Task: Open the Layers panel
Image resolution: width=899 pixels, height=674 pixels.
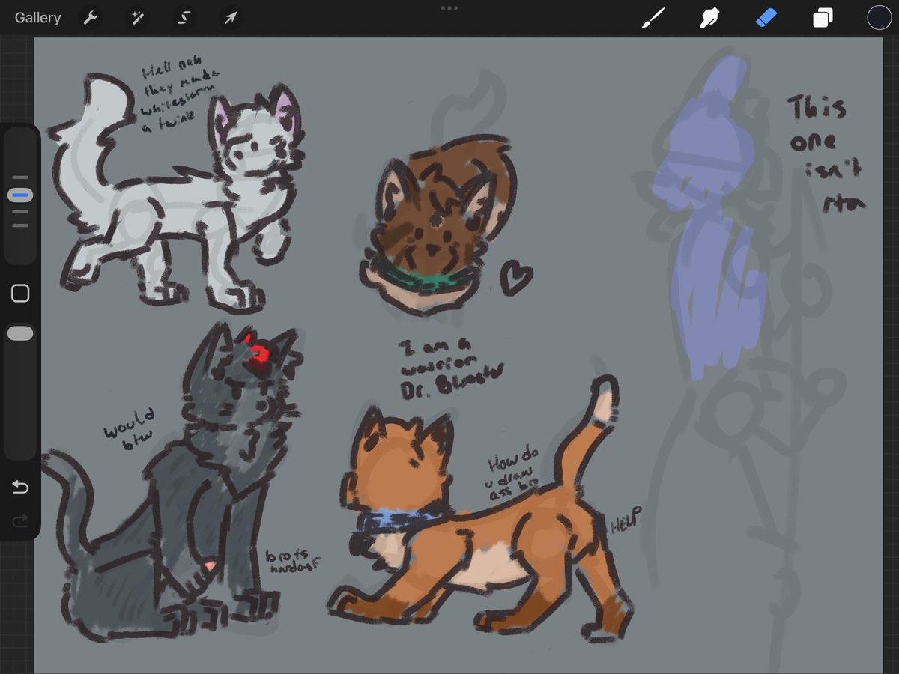Action: 823,18
